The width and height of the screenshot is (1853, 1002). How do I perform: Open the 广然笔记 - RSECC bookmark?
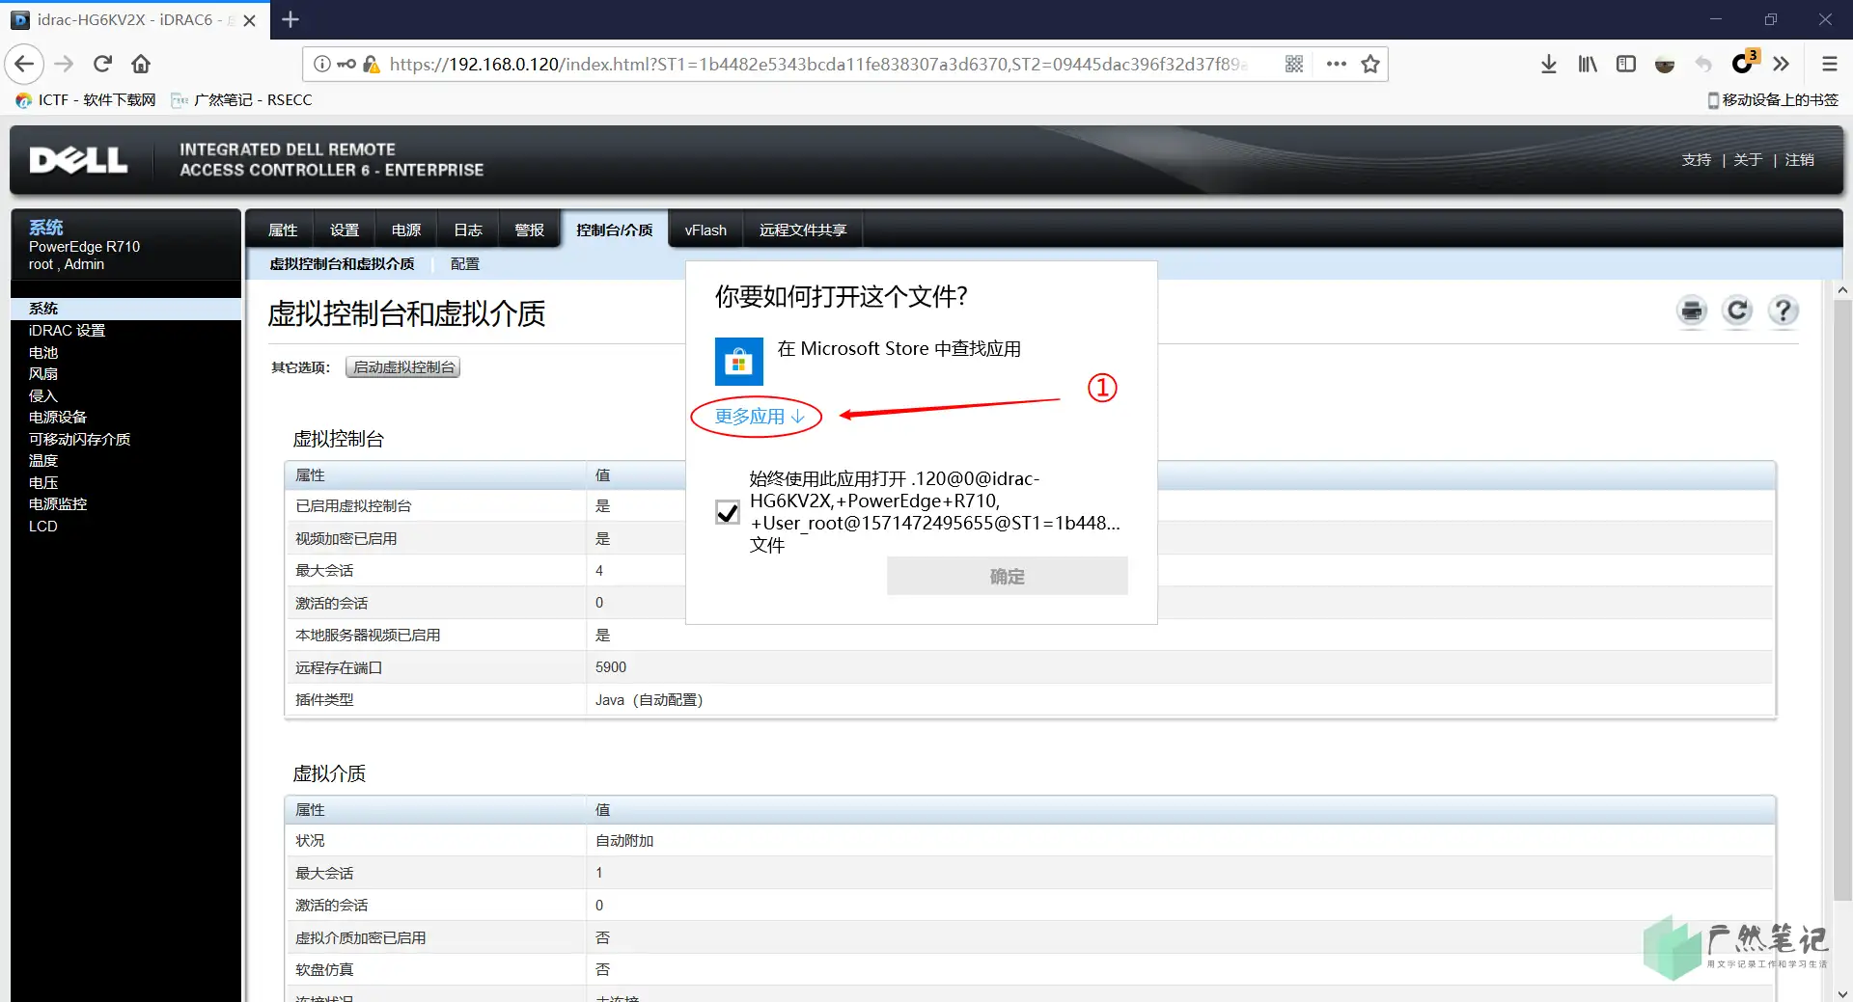[x=241, y=99]
